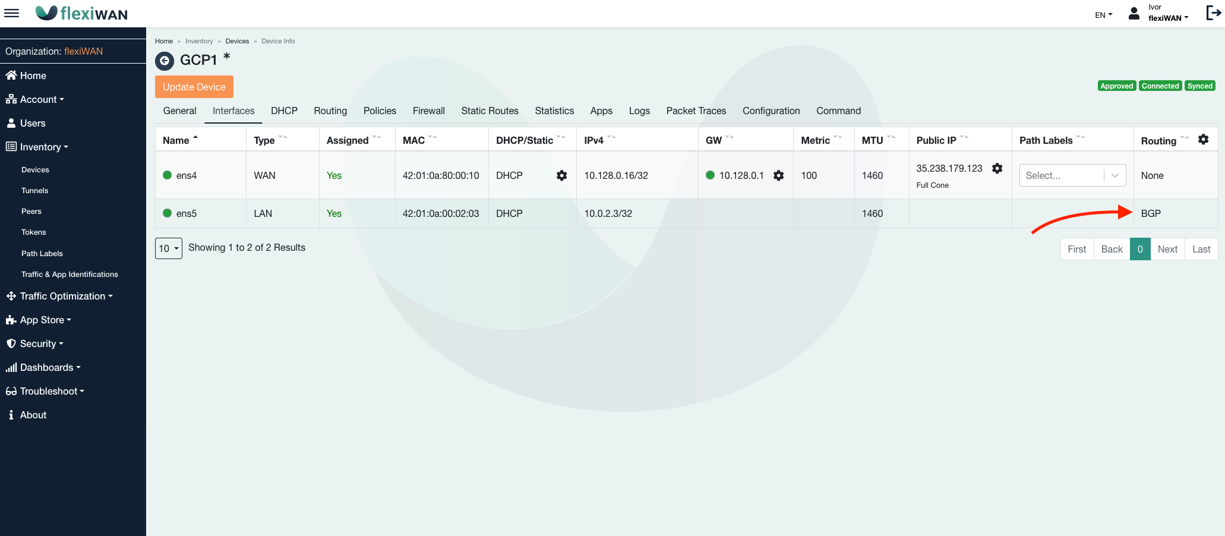Click the Next pagination button
This screenshot has height=536, width=1225.
[x=1167, y=249]
